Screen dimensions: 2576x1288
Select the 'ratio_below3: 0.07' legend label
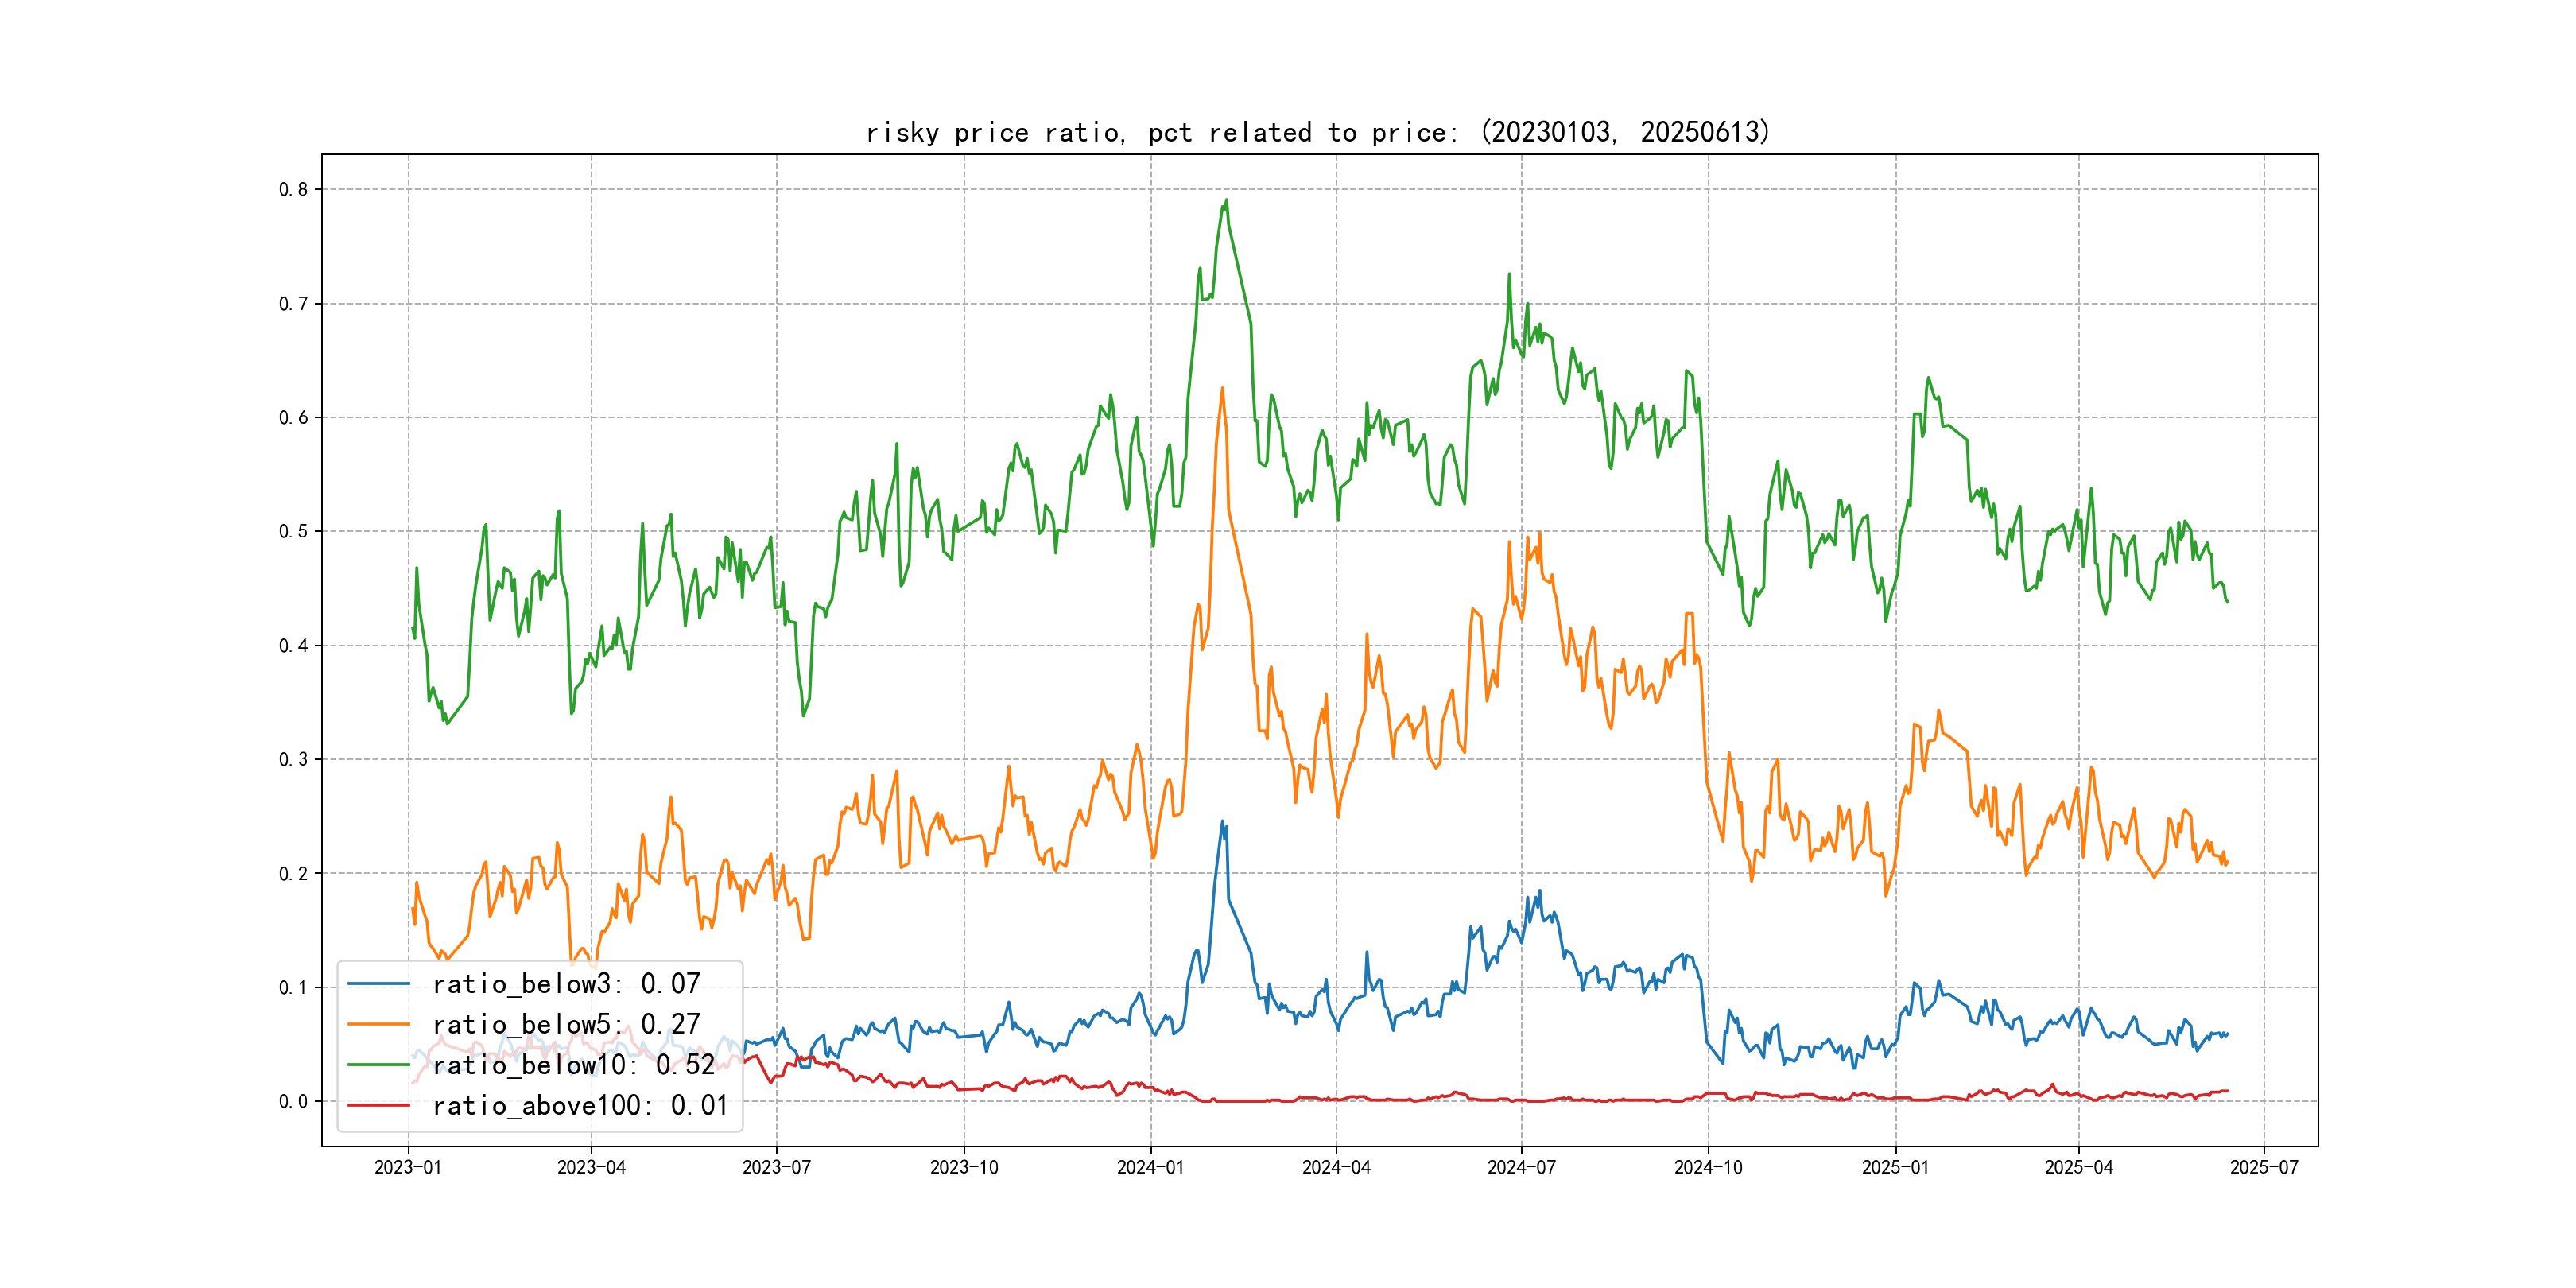click(566, 984)
